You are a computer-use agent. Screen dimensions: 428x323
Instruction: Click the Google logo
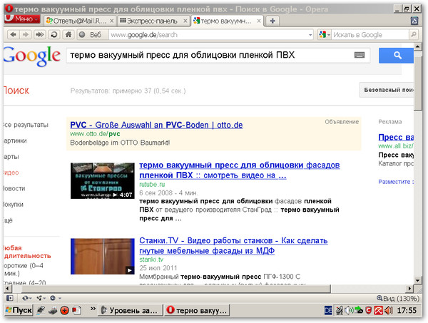(31, 56)
